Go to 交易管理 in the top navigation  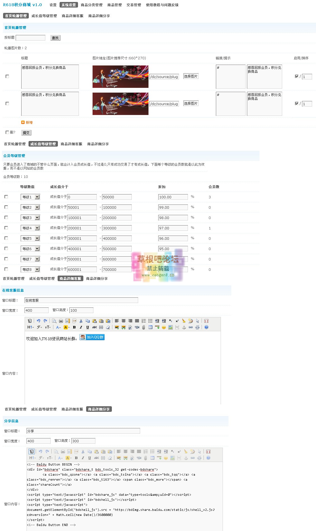pyautogui.click(x=134, y=5)
